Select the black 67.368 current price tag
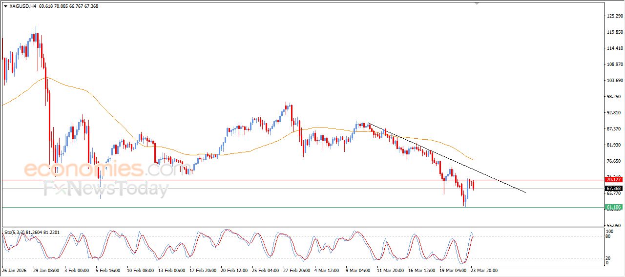This screenshot has height=277, width=625. (x=613, y=189)
